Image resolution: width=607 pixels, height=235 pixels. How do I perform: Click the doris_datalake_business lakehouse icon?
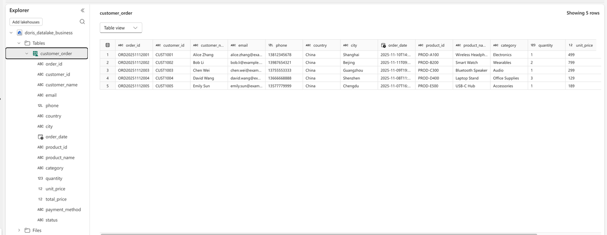click(x=19, y=33)
